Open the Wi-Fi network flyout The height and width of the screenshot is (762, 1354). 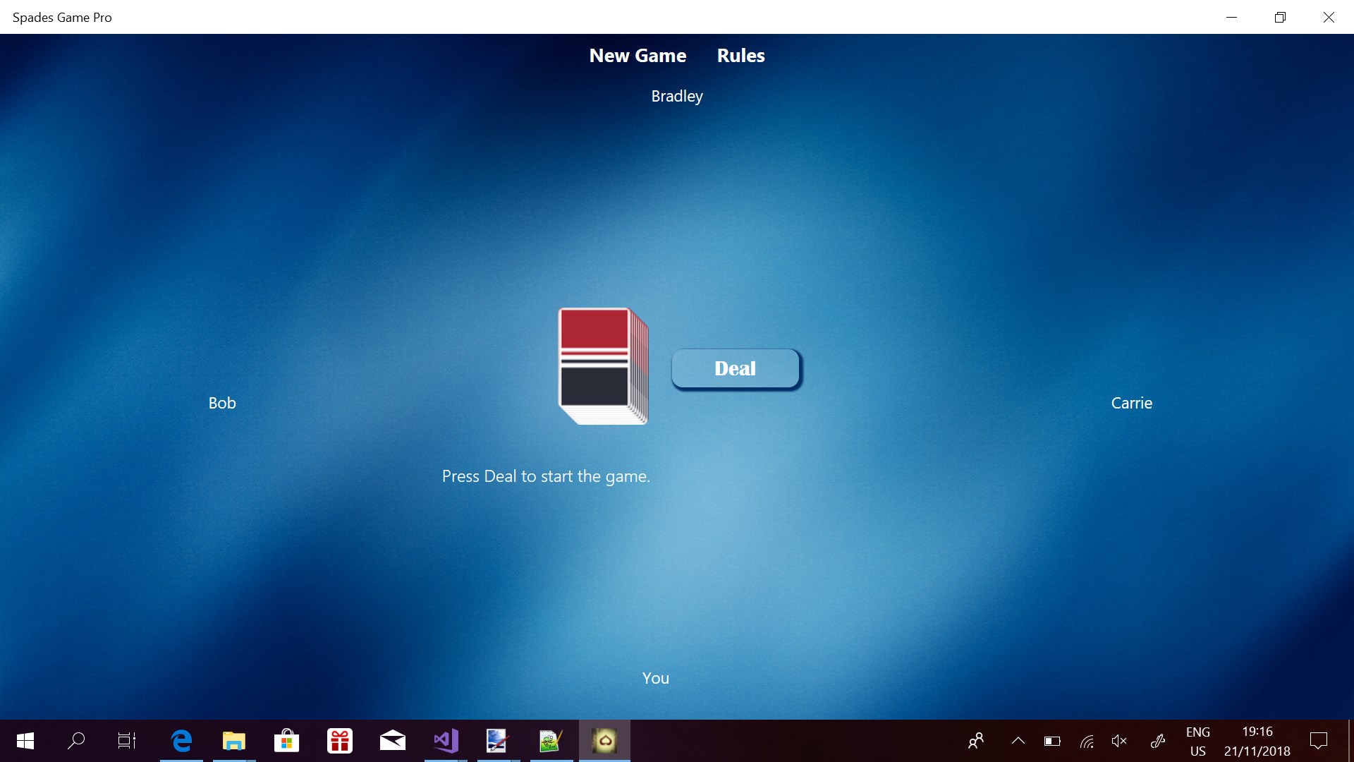click(1087, 741)
